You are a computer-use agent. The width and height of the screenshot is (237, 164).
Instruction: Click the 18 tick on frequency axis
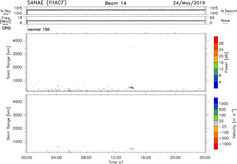coord(20,18)
